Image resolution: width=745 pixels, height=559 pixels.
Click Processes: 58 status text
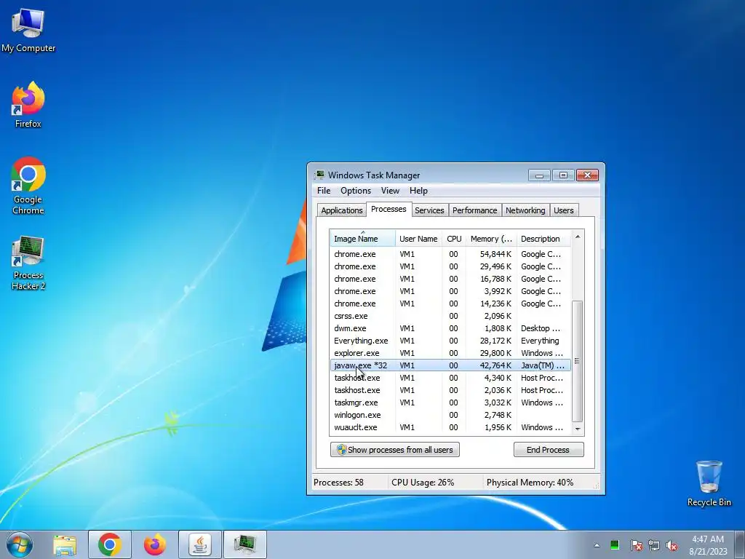338,482
